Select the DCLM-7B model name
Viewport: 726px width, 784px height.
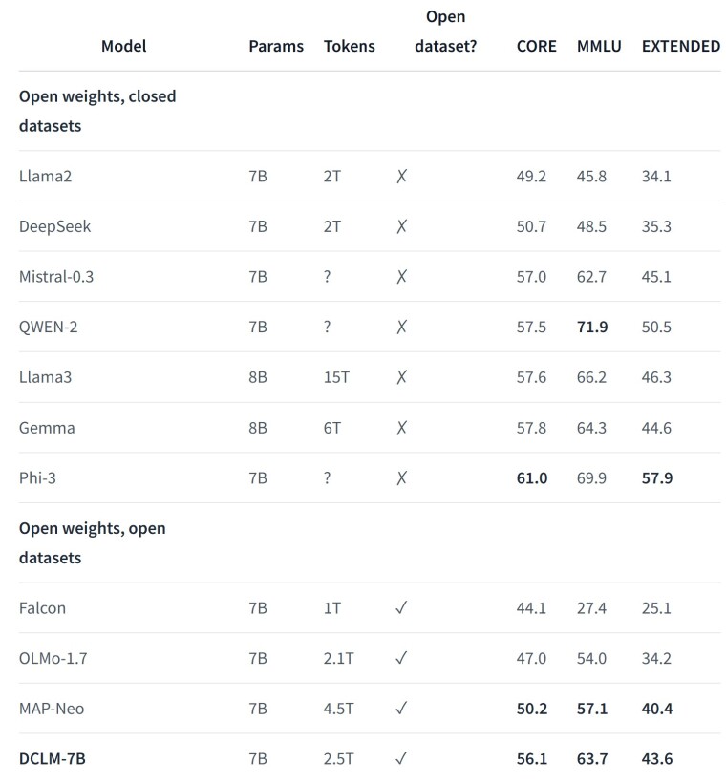58,759
